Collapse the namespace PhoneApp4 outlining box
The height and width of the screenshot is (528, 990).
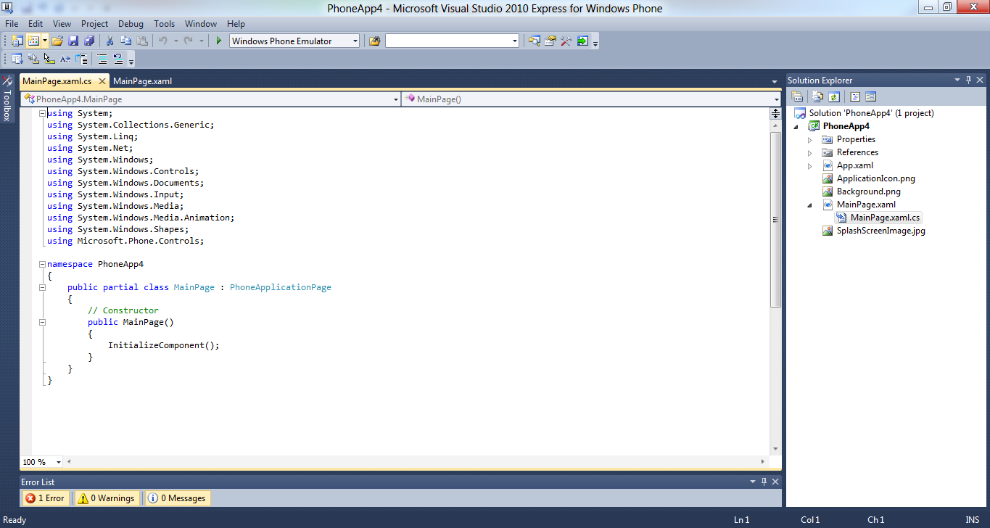click(42, 264)
